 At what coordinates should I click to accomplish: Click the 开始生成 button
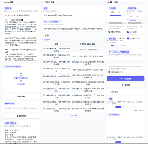click(126, 79)
